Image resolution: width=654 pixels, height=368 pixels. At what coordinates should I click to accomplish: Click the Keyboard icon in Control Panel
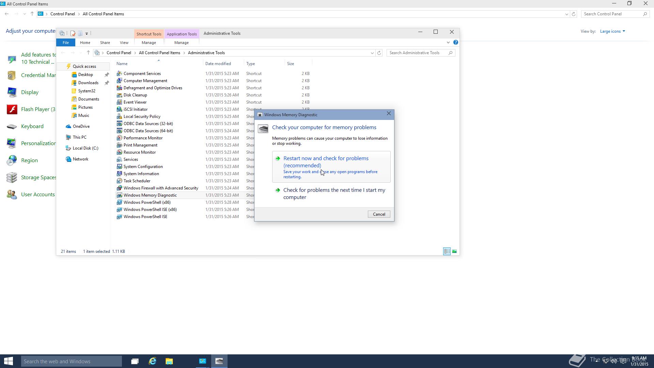(x=12, y=126)
